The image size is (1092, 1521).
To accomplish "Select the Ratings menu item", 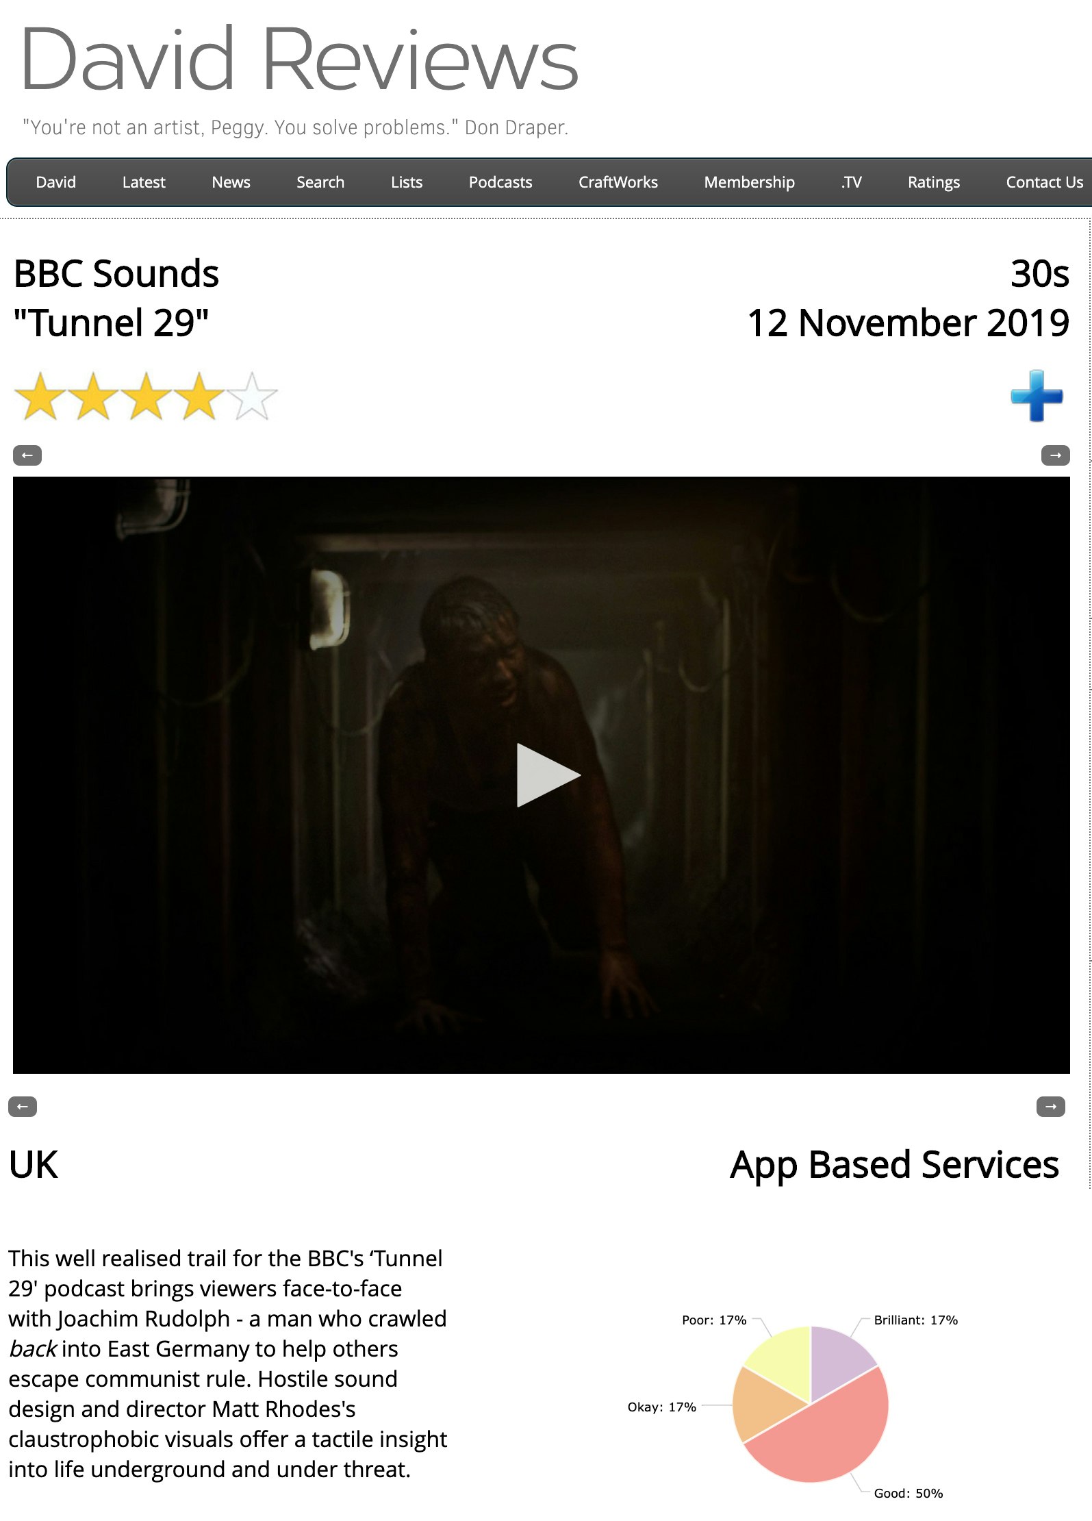I will point(934,182).
